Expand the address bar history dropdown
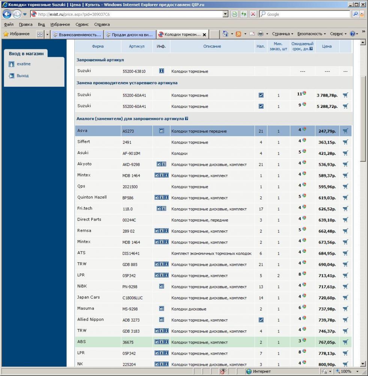The image size is (368, 376). point(225,14)
